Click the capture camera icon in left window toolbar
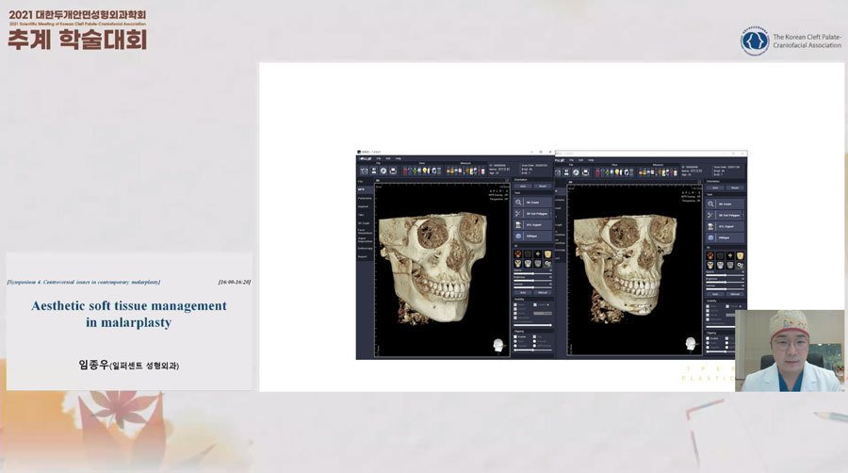The image size is (848, 473). (x=364, y=171)
